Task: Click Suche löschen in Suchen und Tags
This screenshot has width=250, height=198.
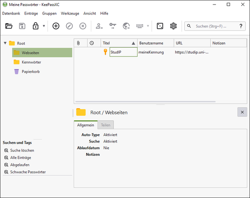Action: click(19, 150)
